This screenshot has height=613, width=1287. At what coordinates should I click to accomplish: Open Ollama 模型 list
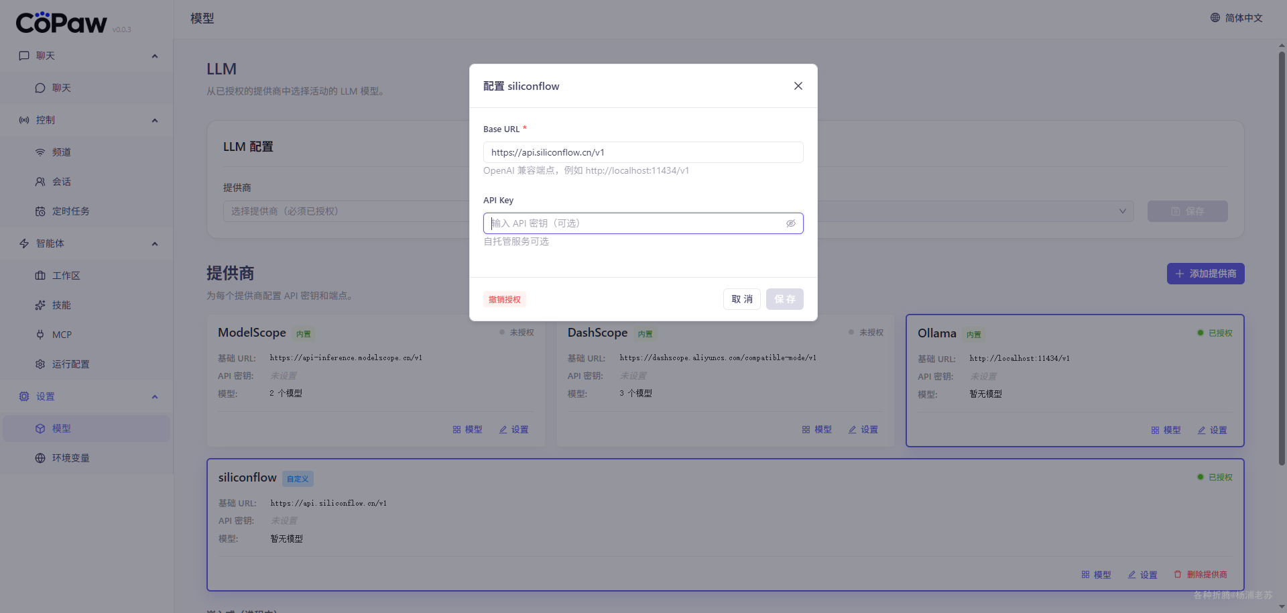point(1166,430)
